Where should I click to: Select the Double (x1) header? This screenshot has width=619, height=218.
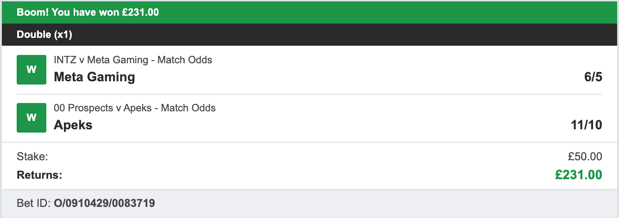[x=44, y=35]
